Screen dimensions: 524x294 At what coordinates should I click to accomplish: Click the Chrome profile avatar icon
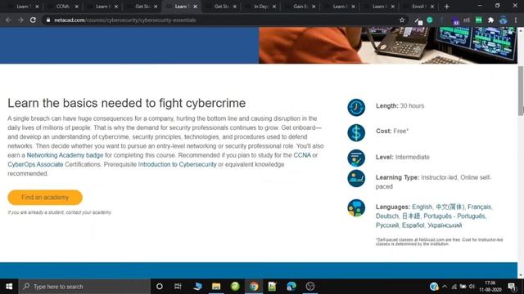click(x=504, y=20)
